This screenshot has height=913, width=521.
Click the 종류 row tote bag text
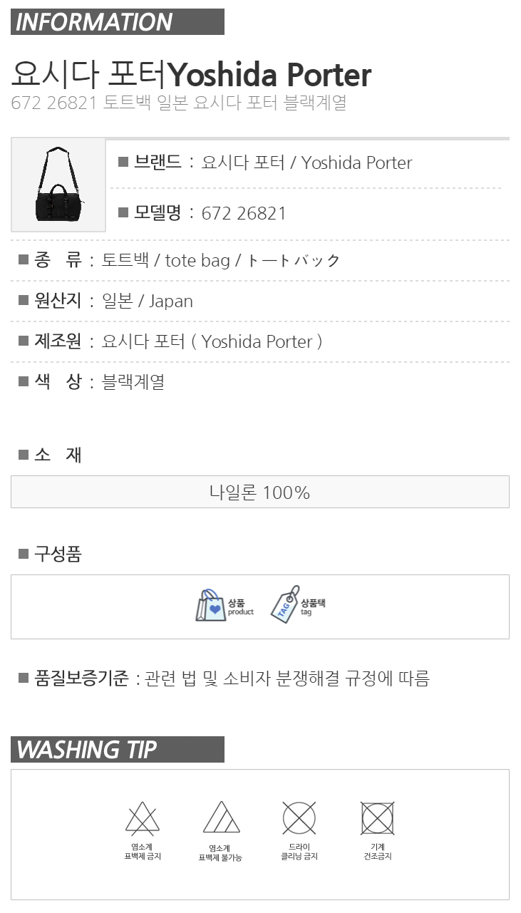(x=197, y=260)
